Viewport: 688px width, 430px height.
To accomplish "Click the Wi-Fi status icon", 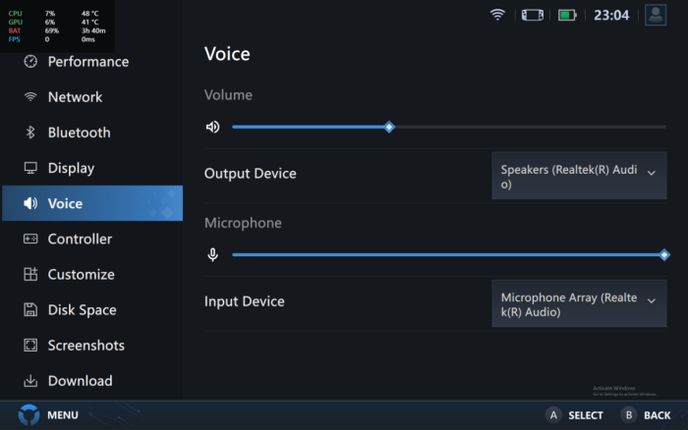I will pos(497,15).
